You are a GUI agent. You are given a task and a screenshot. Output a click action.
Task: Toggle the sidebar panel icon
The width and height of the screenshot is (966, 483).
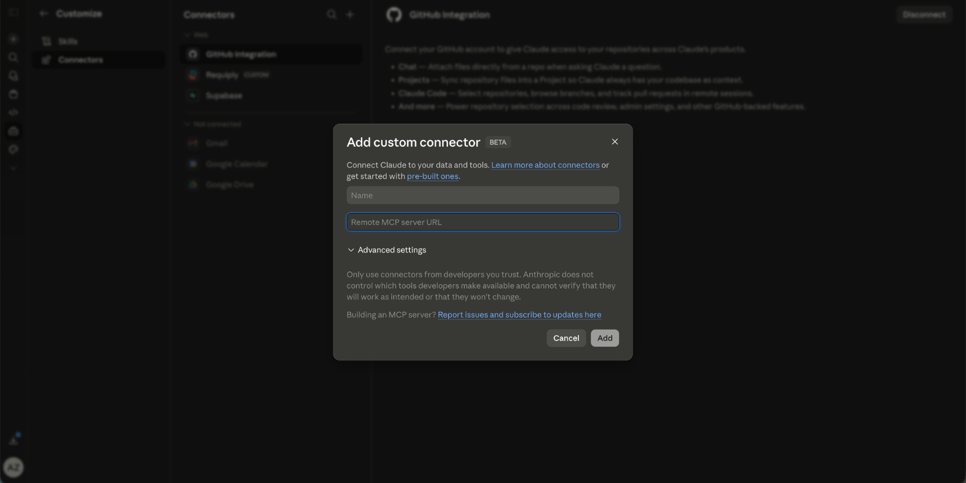tap(13, 12)
